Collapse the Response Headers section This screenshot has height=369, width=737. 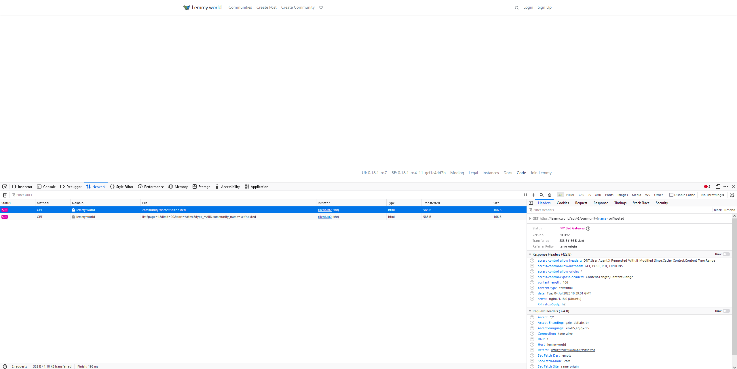(x=530, y=254)
